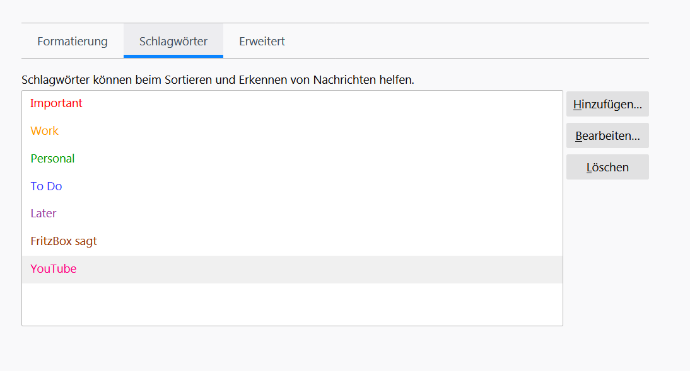Viewport: 690px width, 371px height.
Task: Click the selected YouTube tag row
Action: pyautogui.click(x=54, y=269)
